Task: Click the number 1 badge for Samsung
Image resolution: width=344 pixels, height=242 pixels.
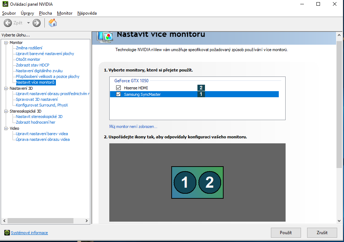Action: 201,94
